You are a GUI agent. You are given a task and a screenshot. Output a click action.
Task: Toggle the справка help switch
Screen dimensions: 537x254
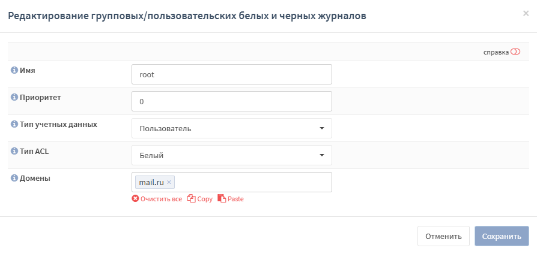coord(515,52)
